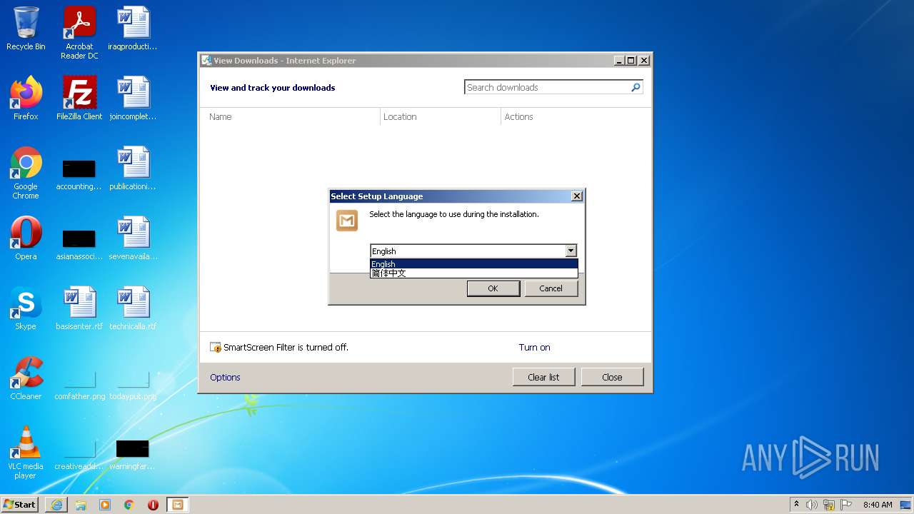Open media player taskbar icon
This screenshot has height=514, width=914.
click(105, 505)
